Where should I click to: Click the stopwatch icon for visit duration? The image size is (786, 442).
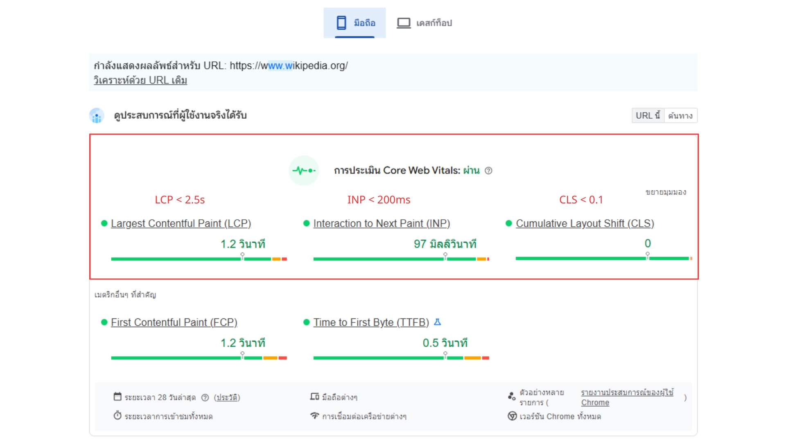[117, 415]
